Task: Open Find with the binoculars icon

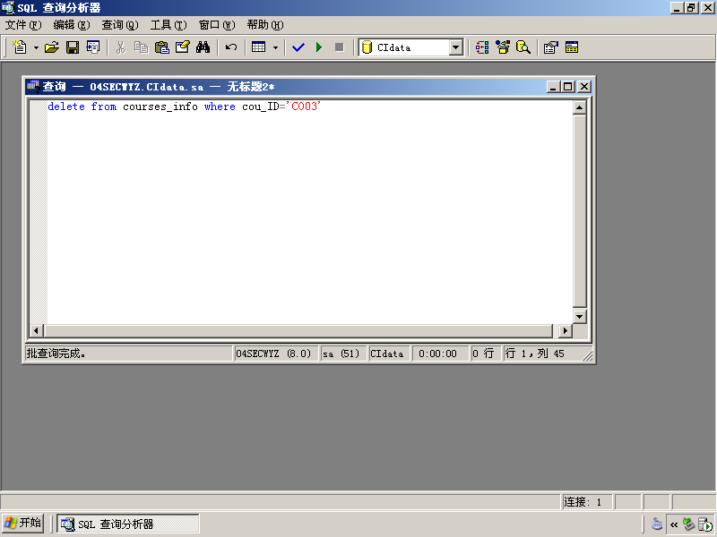Action: [x=203, y=47]
